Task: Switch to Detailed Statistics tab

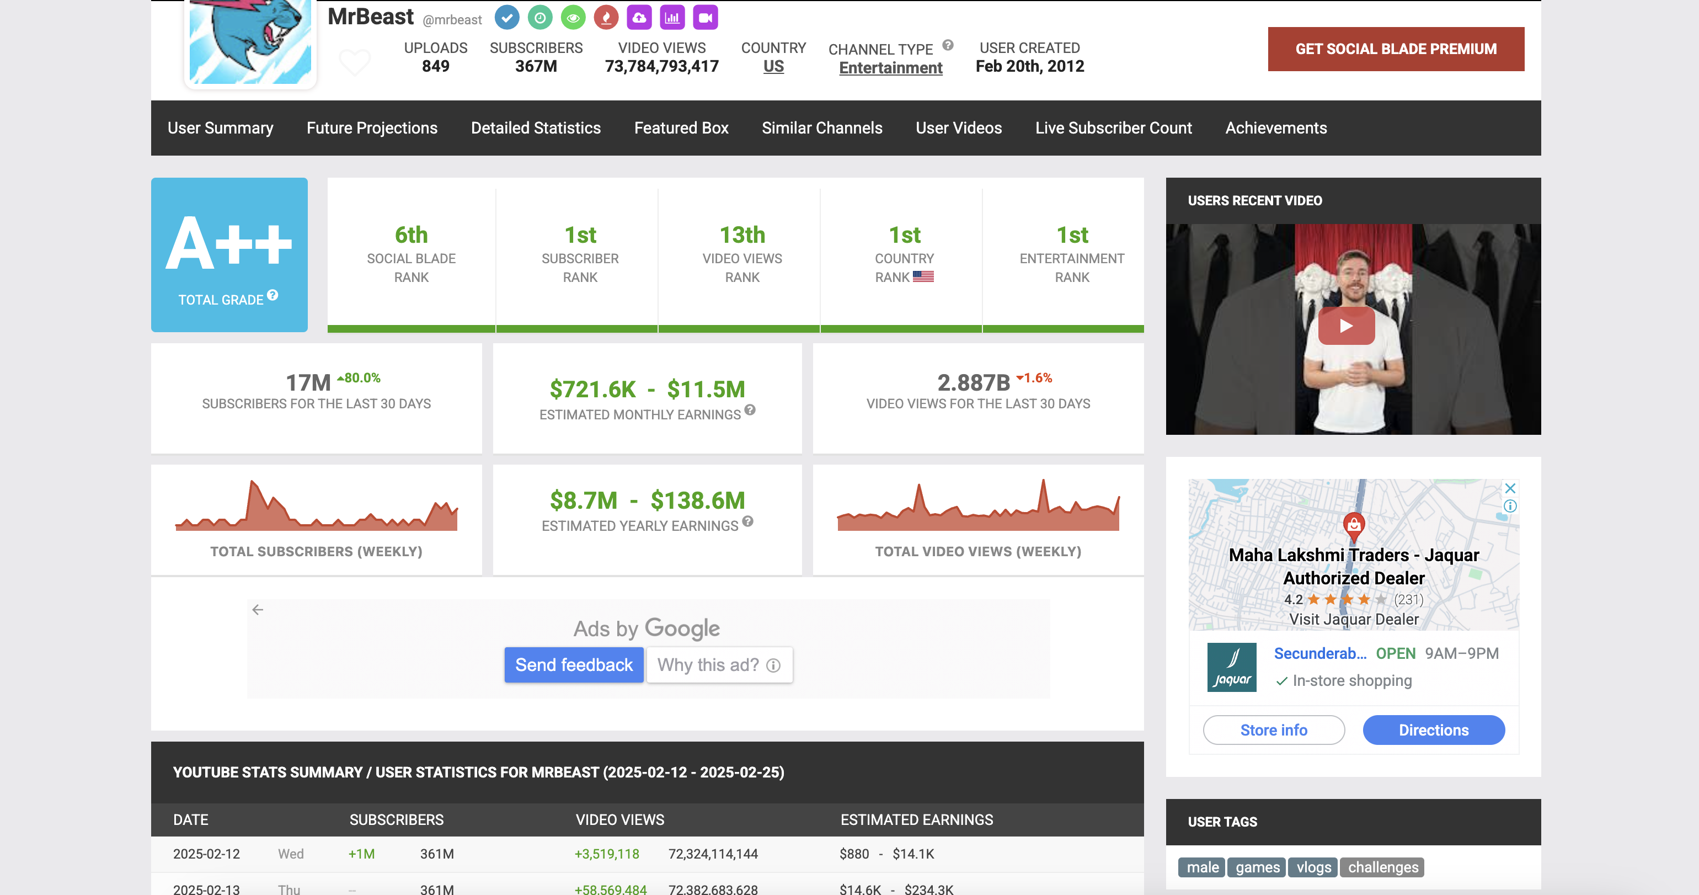Action: [536, 128]
